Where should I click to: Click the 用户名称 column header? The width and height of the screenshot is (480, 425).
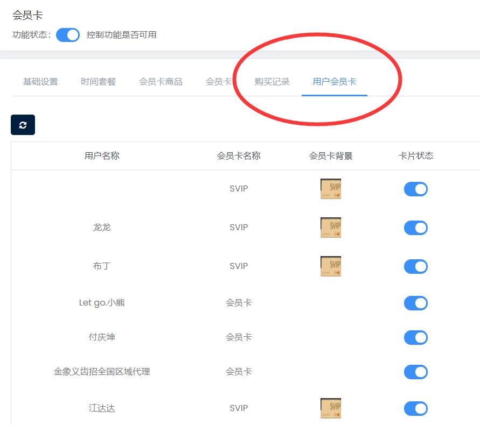point(102,155)
